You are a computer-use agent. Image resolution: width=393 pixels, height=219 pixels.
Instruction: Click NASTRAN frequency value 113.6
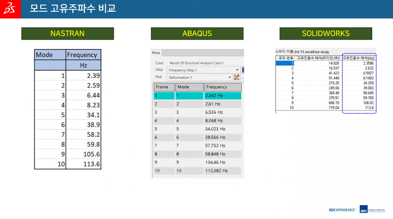tap(91, 164)
